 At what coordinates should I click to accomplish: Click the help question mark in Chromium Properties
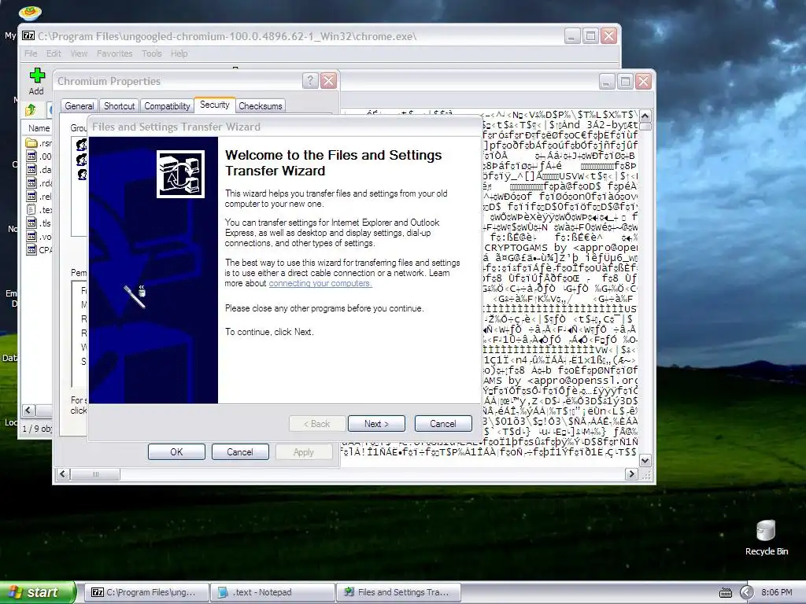(x=310, y=81)
